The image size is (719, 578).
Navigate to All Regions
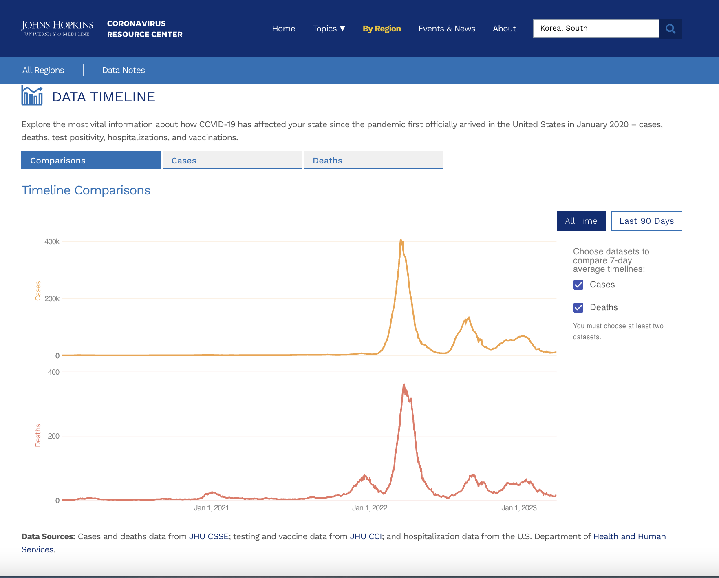(x=43, y=70)
